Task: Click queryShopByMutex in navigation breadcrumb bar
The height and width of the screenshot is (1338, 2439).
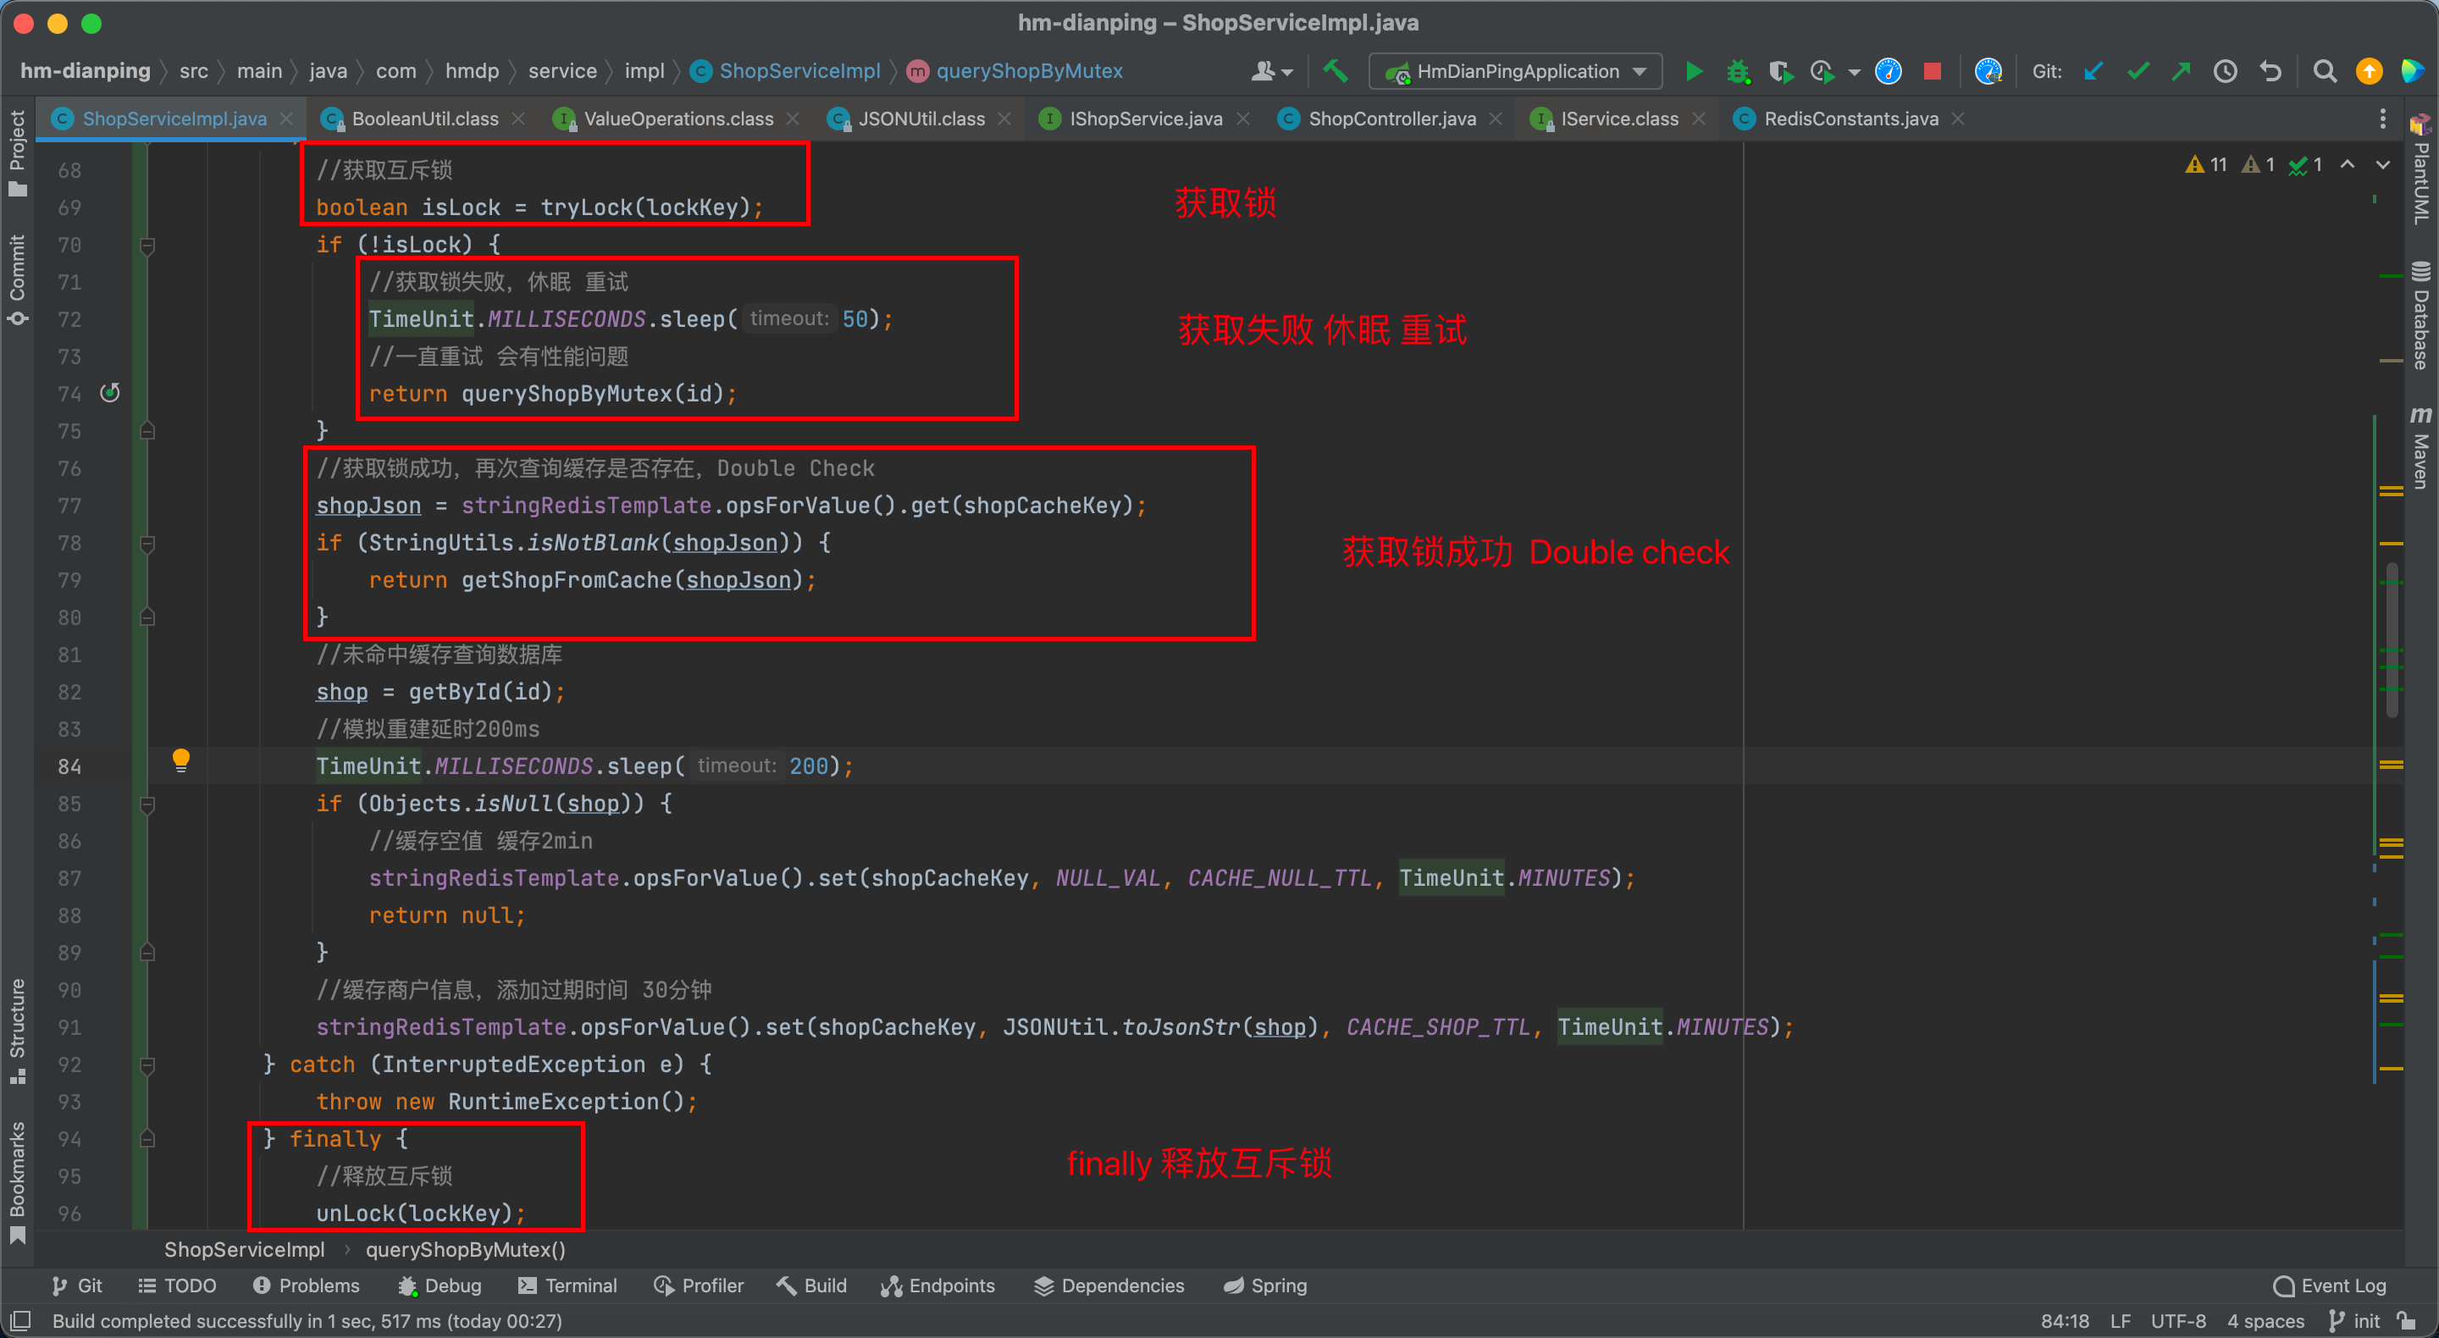Action: (1015, 71)
